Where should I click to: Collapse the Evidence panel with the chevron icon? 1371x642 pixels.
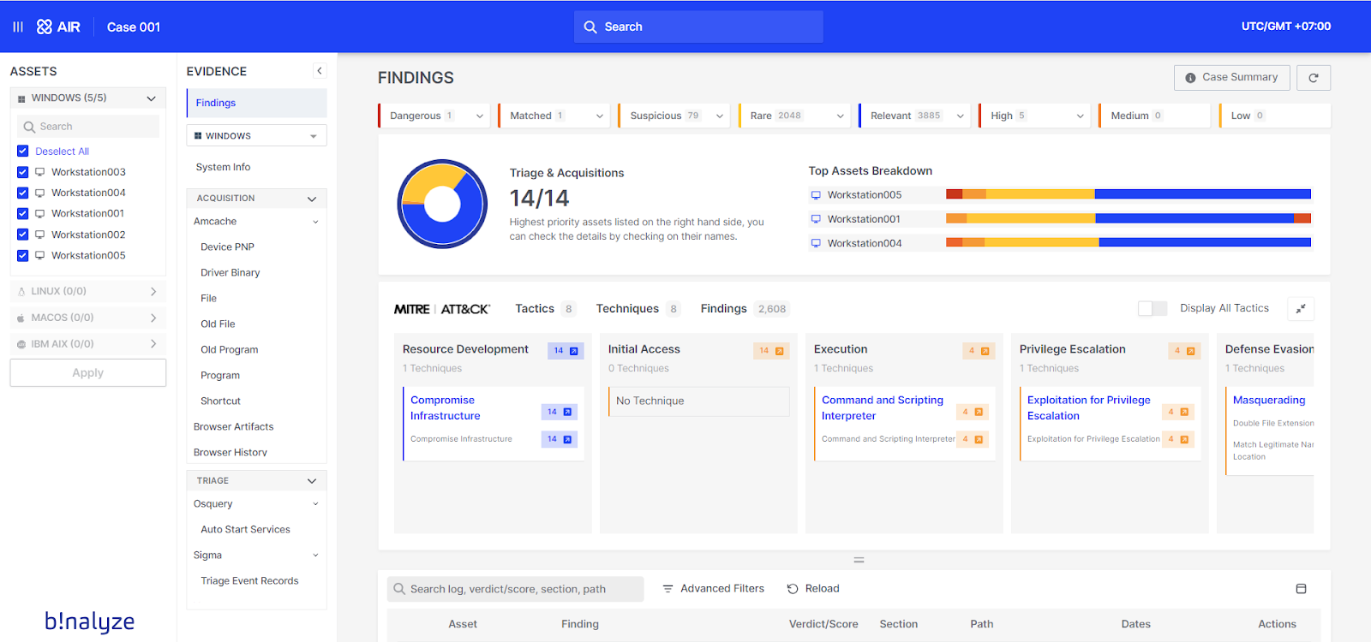click(320, 71)
